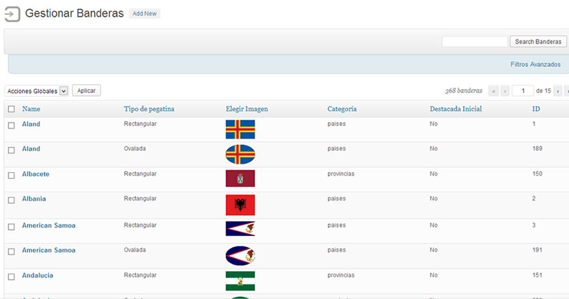Sort table by Name column
569x299 pixels.
[x=31, y=109]
